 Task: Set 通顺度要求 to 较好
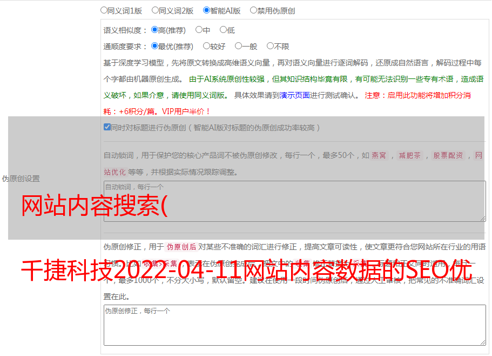pyautogui.click(x=206, y=46)
